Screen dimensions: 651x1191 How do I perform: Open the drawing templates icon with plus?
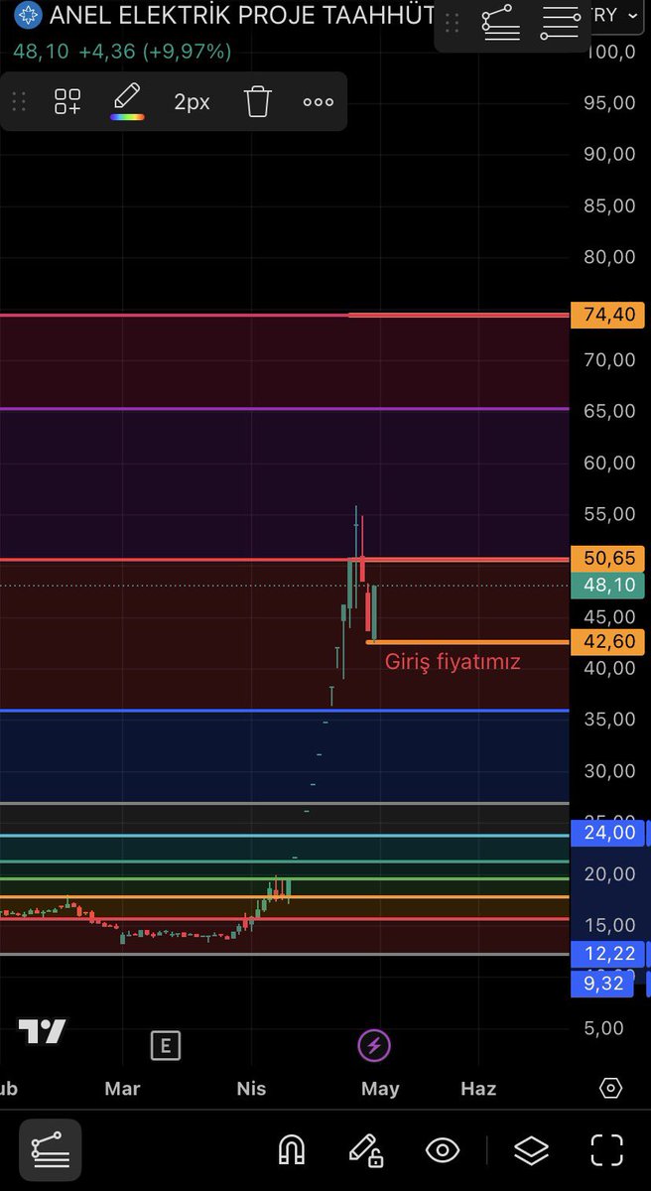(x=67, y=101)
